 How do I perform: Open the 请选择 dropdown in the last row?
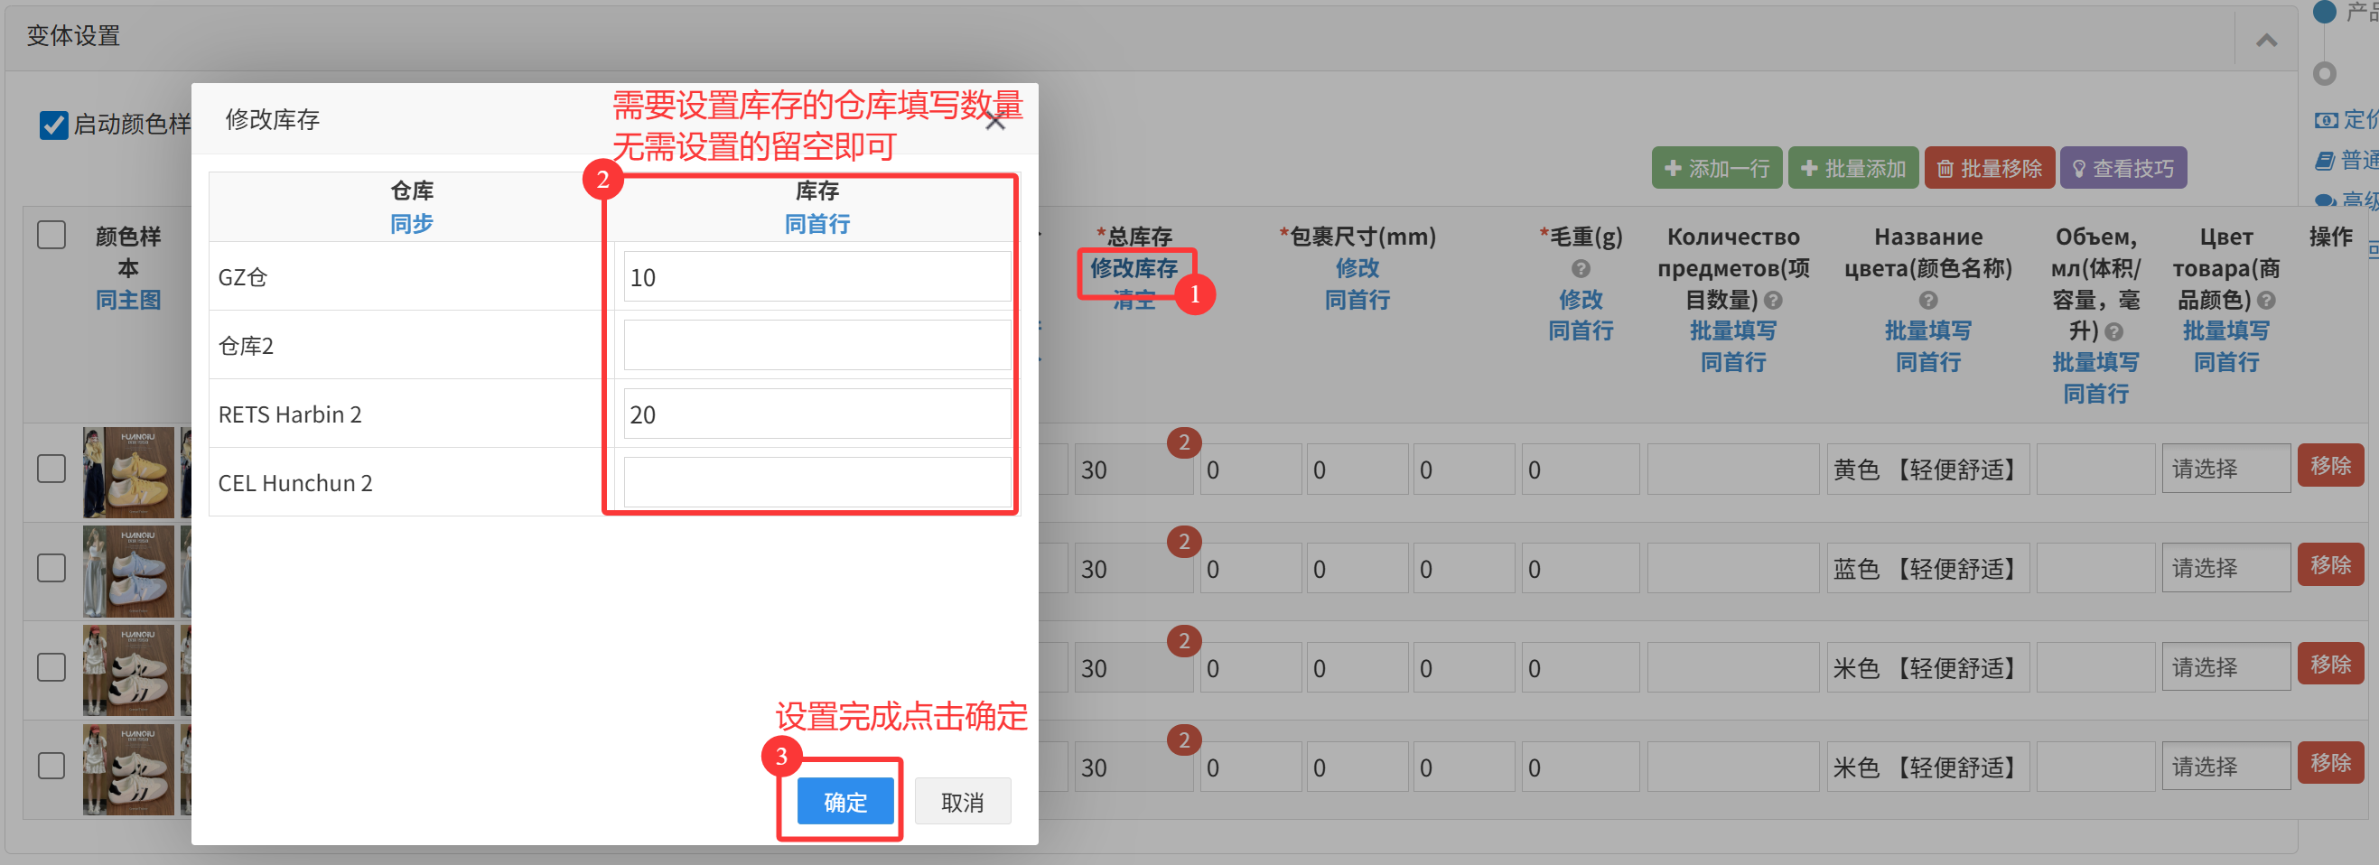click(x=2225, y=767)
